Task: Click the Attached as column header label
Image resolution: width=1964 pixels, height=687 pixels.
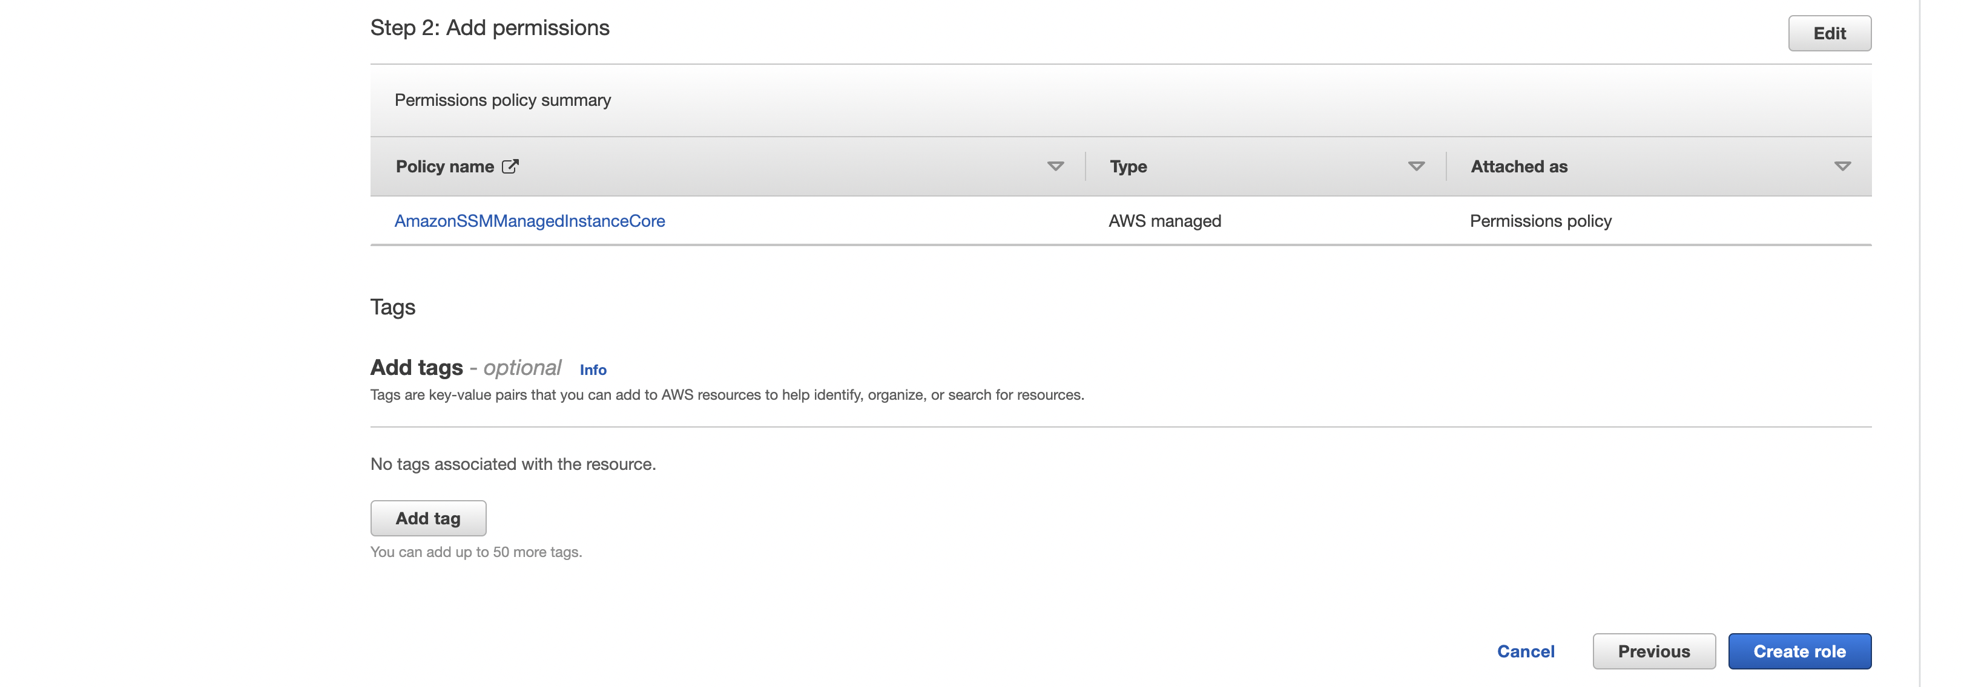Action: click(1518, 166)
